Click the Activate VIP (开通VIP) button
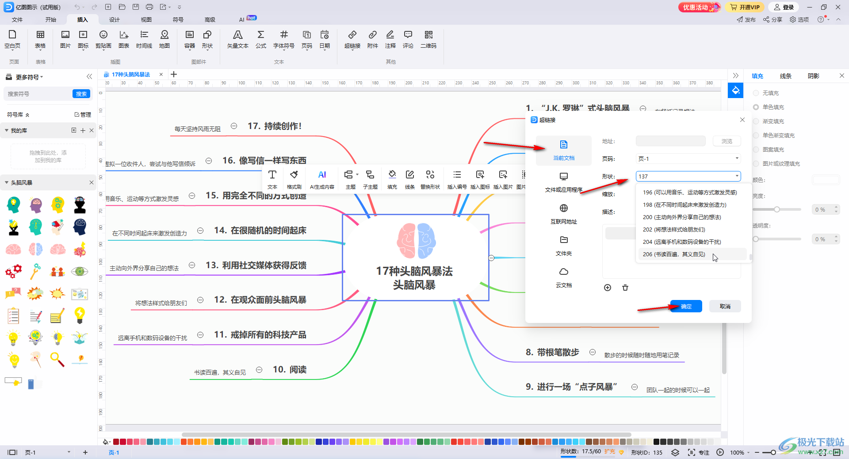The width and height of the screenshot is (849, 459). click(x=745, y=7)
